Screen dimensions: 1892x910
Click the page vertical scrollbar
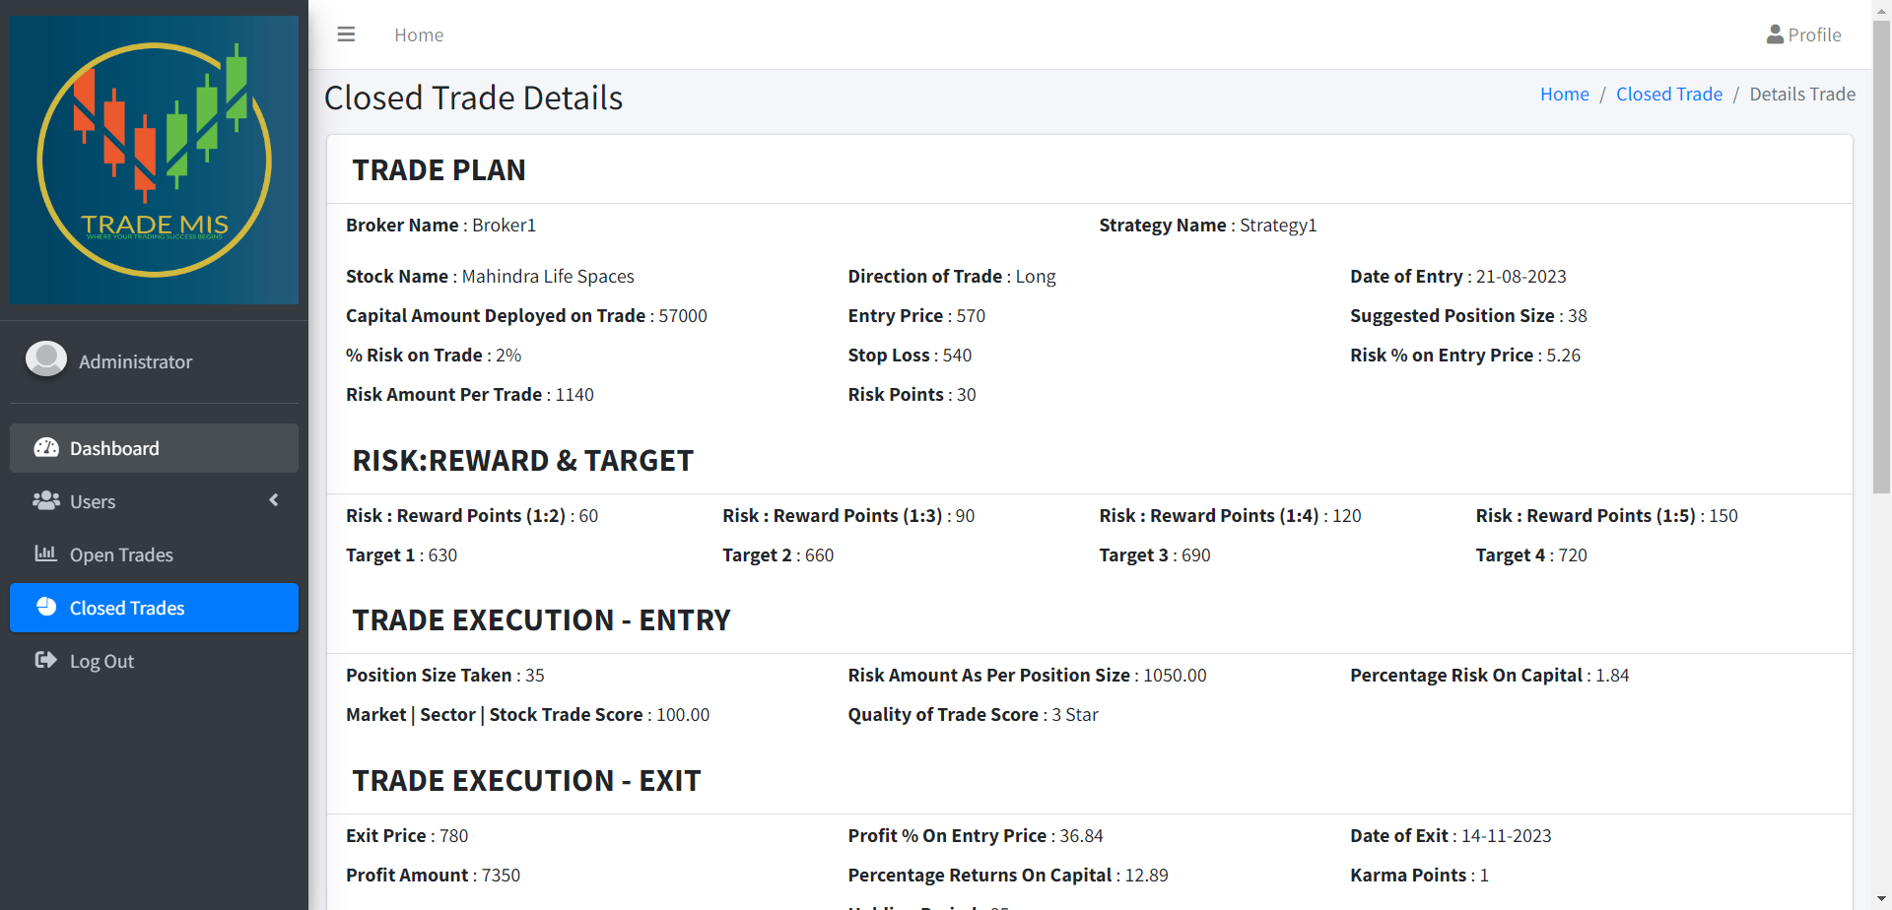point(1881,256)
